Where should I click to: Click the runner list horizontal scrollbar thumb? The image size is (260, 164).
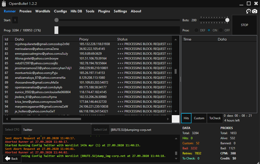tap(46, 119)
